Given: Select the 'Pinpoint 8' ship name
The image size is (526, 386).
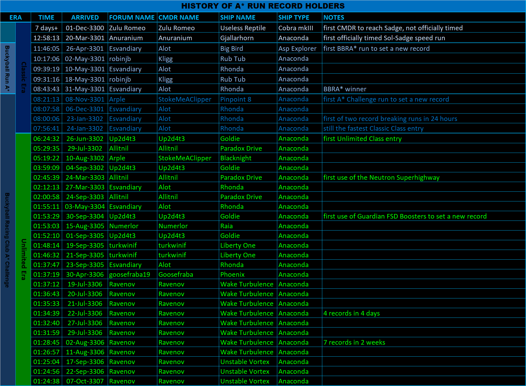Looking at the screenshot, I should 236,99.
